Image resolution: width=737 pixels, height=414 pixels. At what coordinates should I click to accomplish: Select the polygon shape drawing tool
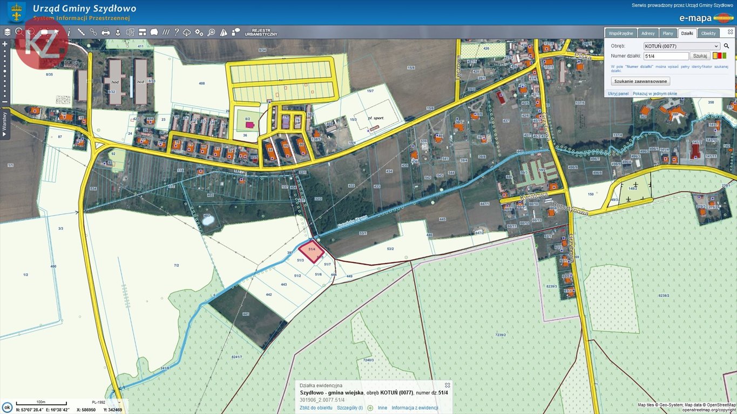[x=154, y=32]
